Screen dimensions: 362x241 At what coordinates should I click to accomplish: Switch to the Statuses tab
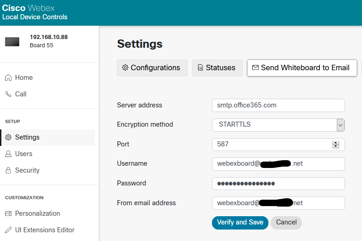pos(217,68)
